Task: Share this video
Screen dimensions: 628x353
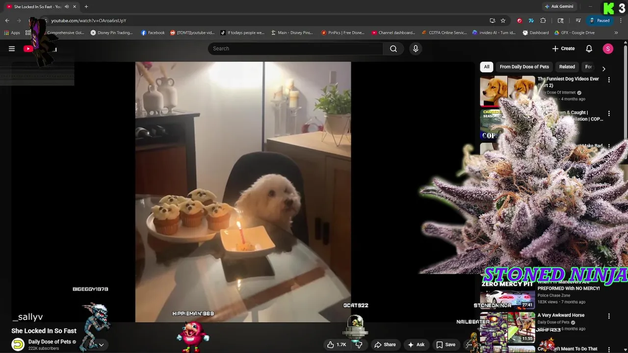Action: pos(385,345)
